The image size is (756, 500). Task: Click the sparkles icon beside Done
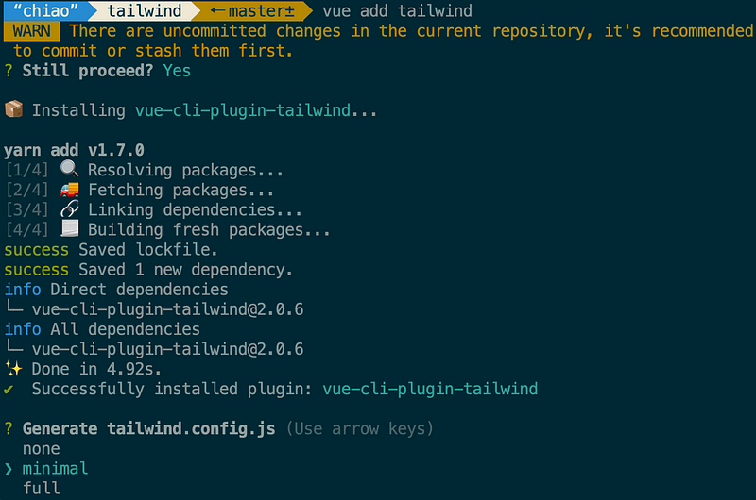12,369
